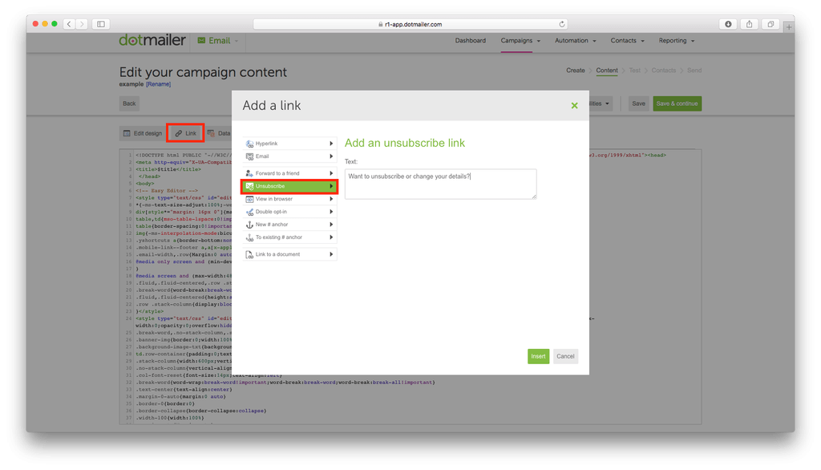
Task: Open Safari downloads button
Action: (x=728, y=24)
